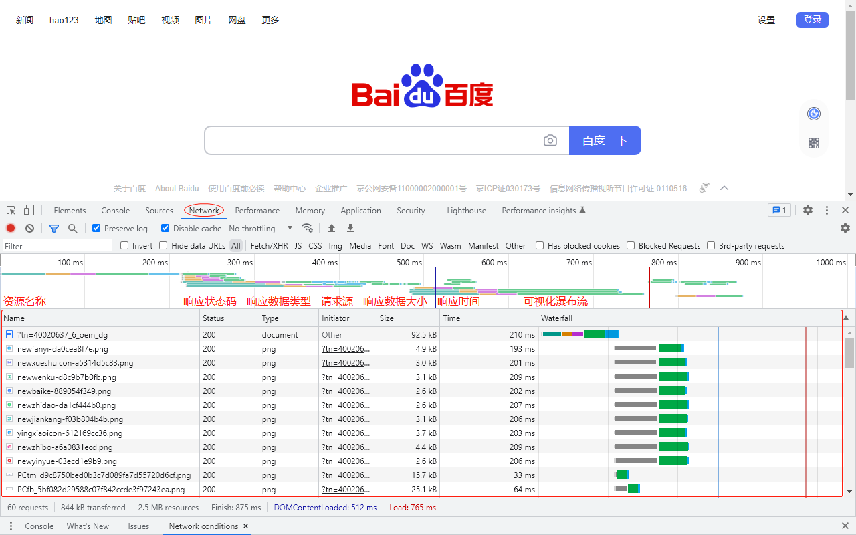
Task: Open DevTools three-dot customize menu
Action: click(x=827, y=210)
